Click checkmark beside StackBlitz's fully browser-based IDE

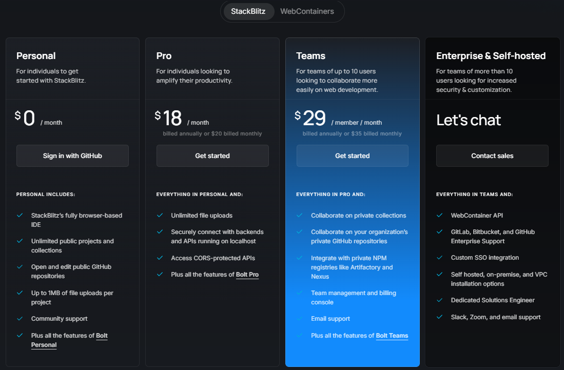pos(20,216)
